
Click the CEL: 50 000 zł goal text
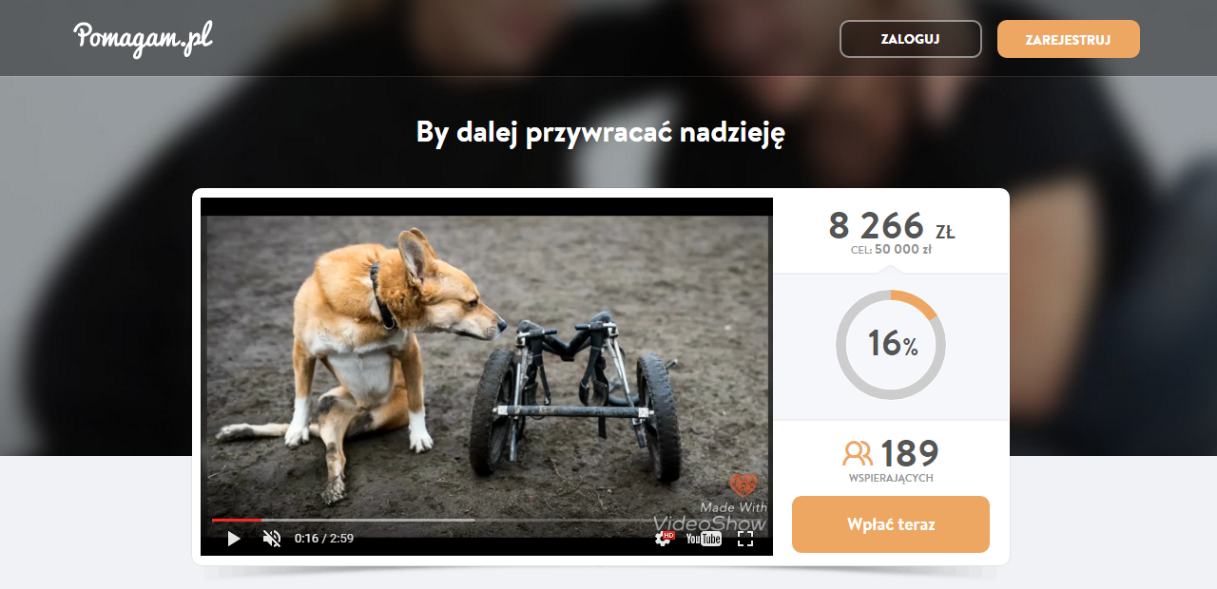pos(891,251)
